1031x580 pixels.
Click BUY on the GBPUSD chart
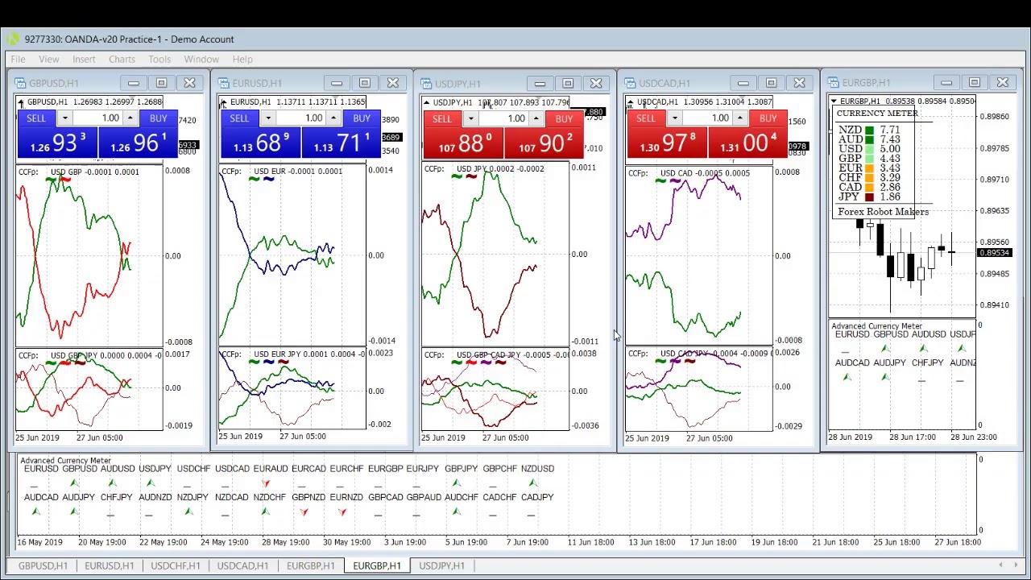158,118
